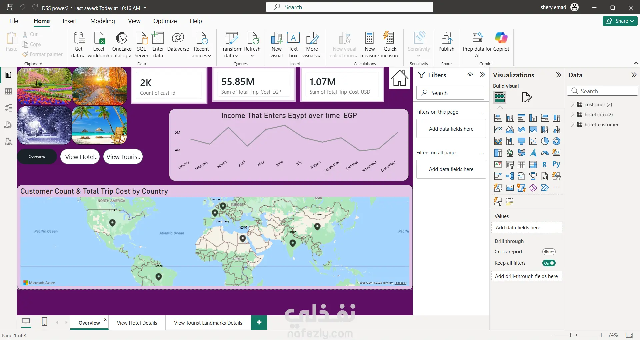Screen dimensions: 640x340
Task: Switch to the Insert ribbon tab
Action: (x=70, y=21)
